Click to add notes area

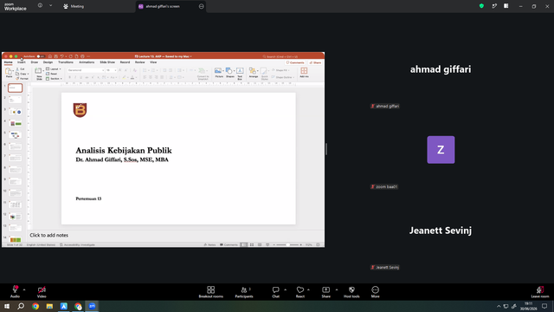click(49, 235)
